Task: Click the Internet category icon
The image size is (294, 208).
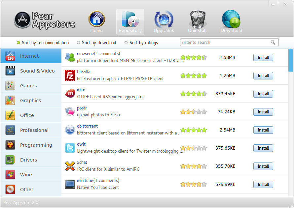Action: tap(10, 56)
